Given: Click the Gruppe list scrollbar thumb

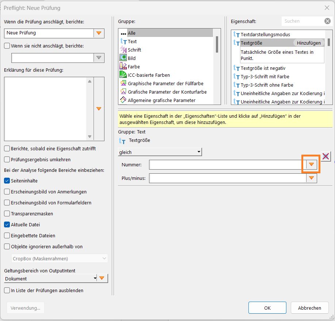Looking at the screenshot, I should [x=217, y=44].
